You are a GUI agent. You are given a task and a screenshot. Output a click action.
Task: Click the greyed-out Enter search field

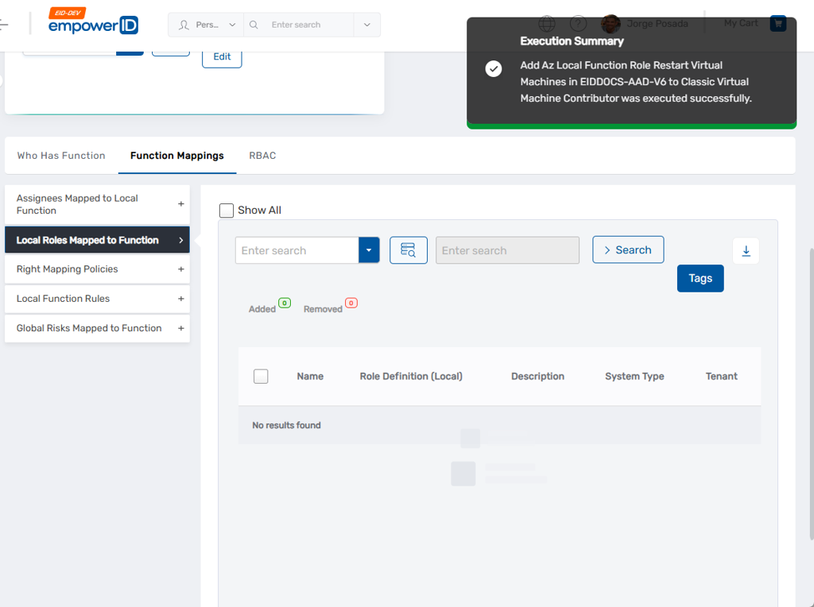click(x=507, y=250)
